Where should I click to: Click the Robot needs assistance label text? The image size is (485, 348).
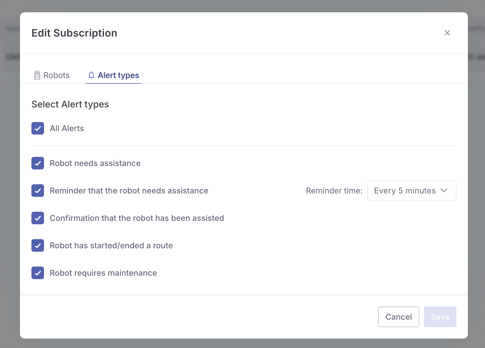point(95,163)
